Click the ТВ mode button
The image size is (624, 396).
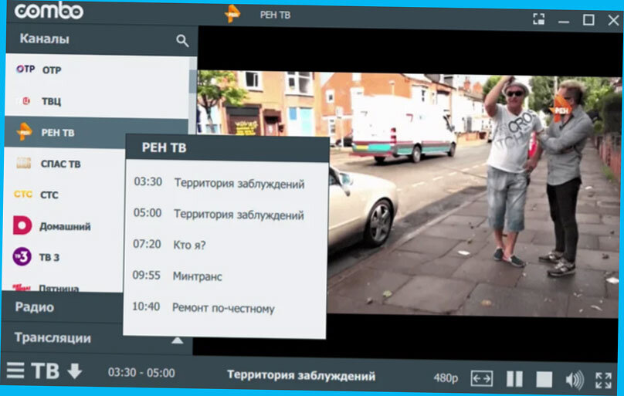(46, 371)
